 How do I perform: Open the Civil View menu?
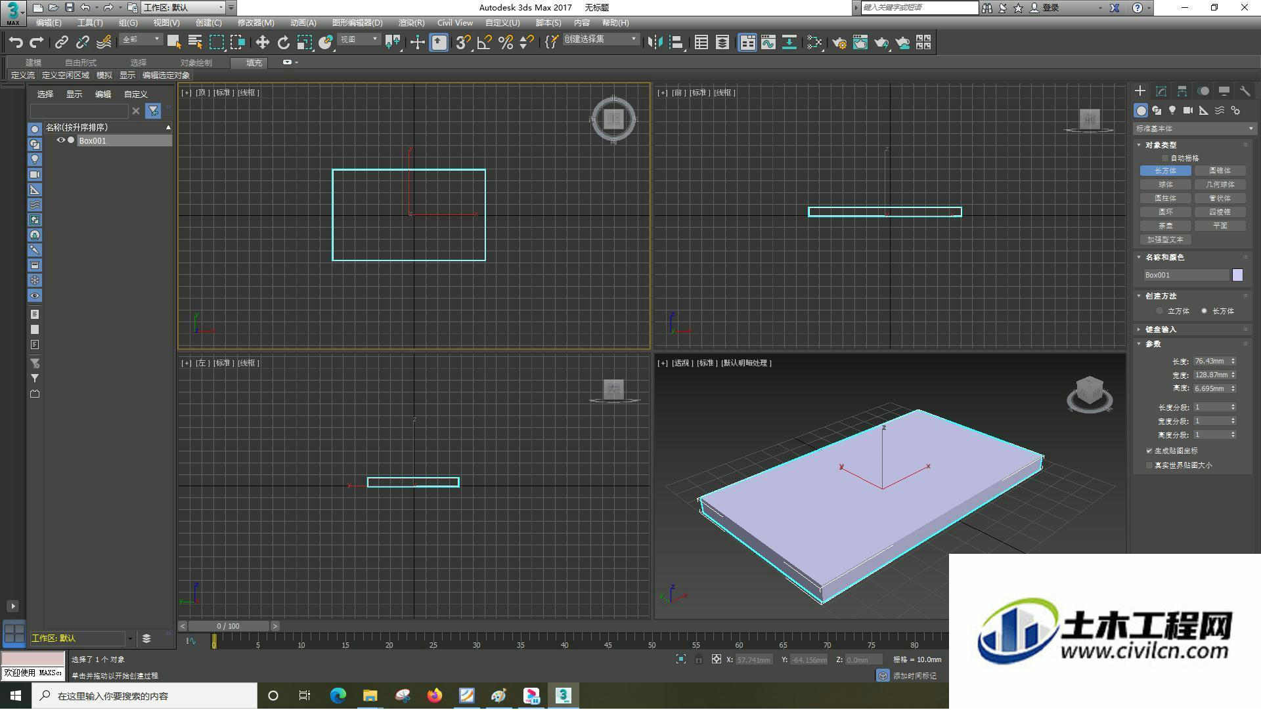[454, 23]
